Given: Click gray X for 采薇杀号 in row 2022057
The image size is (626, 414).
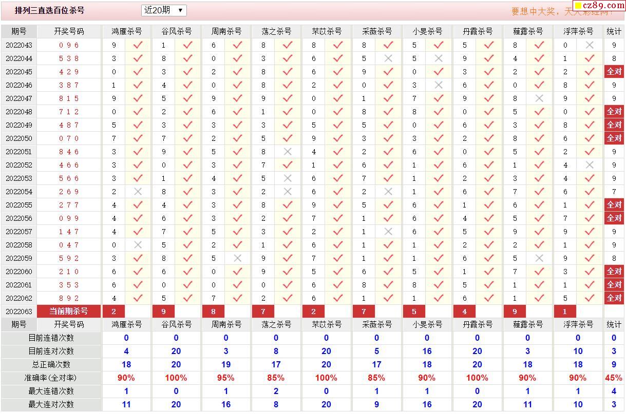Looking at the screenshot, I should pyautogui.click(x=388, y=232).
